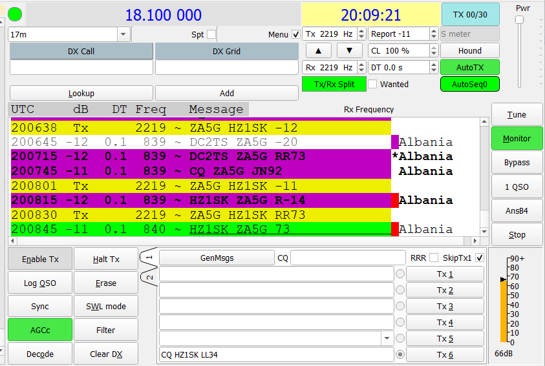Adjust the DT 0.0 s stepper

[x=433, y=67]
